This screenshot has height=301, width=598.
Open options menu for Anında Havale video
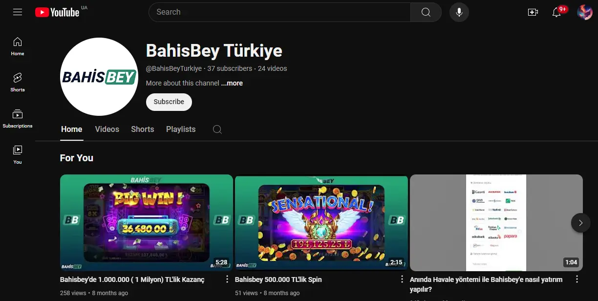coord(577,279)
